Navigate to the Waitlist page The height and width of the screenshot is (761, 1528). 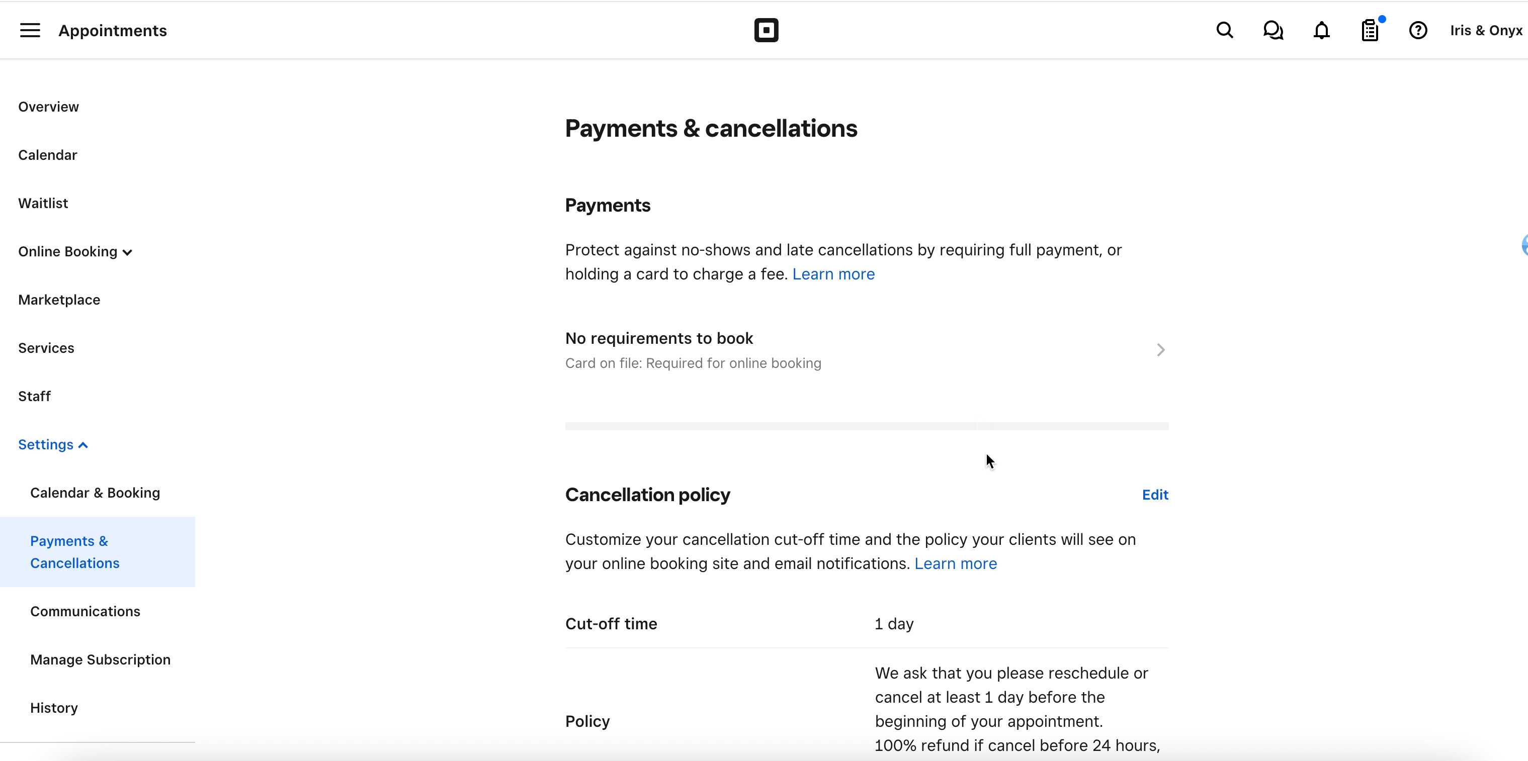(x=43, y=203)
